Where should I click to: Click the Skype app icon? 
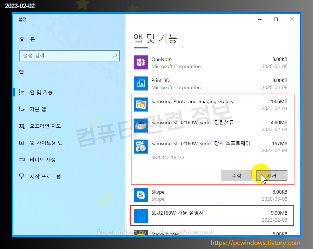click(x=141, y=195)
